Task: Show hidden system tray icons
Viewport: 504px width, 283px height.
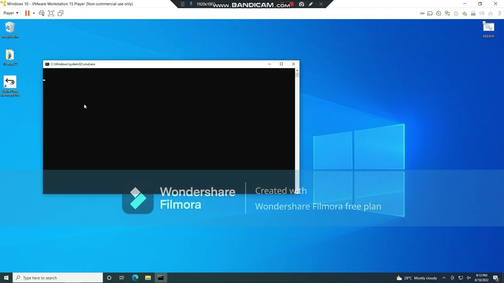Action: tap(444, 278)
